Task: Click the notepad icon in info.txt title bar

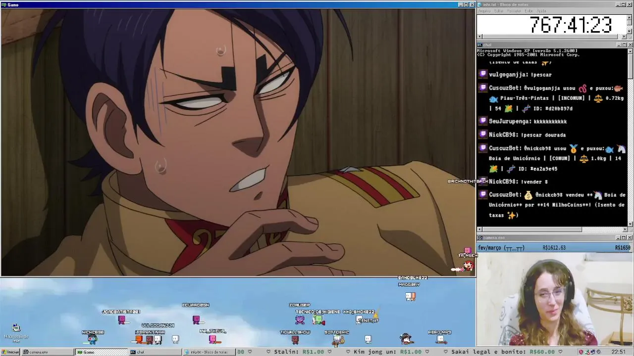Action: [480, 4]
